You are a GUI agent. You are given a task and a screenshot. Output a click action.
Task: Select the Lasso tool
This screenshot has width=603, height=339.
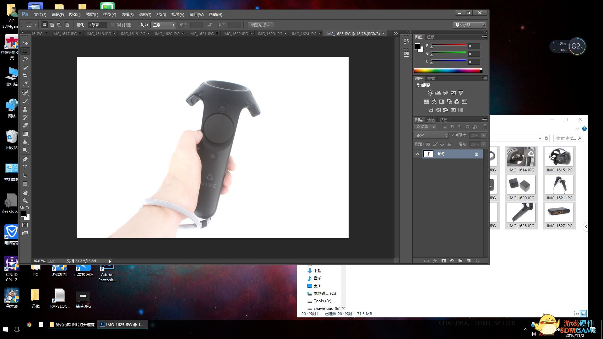25,59
